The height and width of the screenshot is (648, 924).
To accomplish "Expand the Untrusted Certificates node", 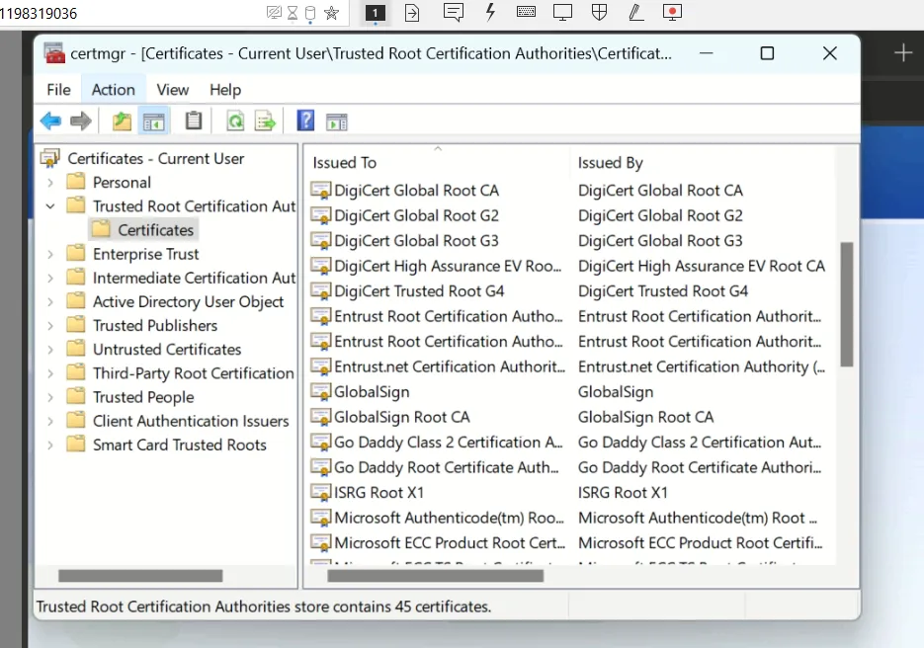I will click(x=50, y=350).
